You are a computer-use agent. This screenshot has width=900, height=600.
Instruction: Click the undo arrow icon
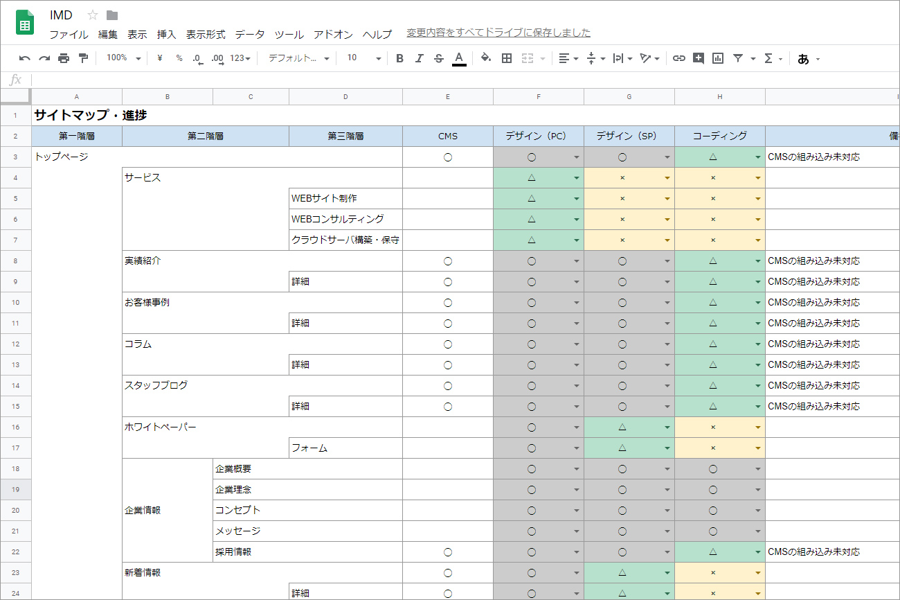point(25,58)
